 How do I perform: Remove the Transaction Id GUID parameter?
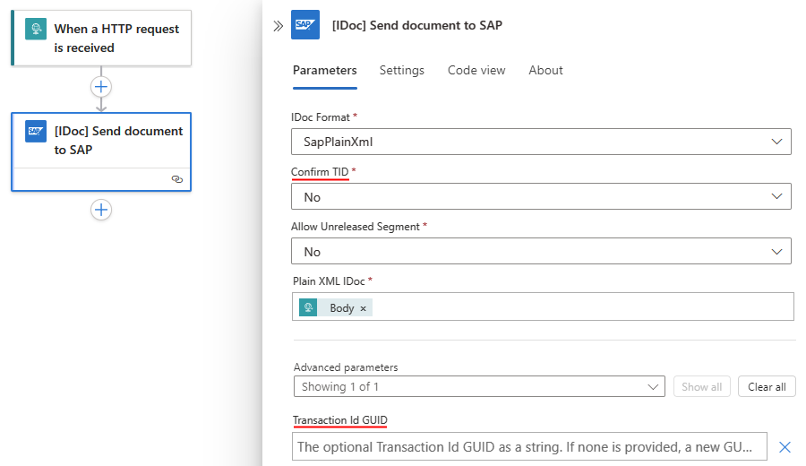785,447
